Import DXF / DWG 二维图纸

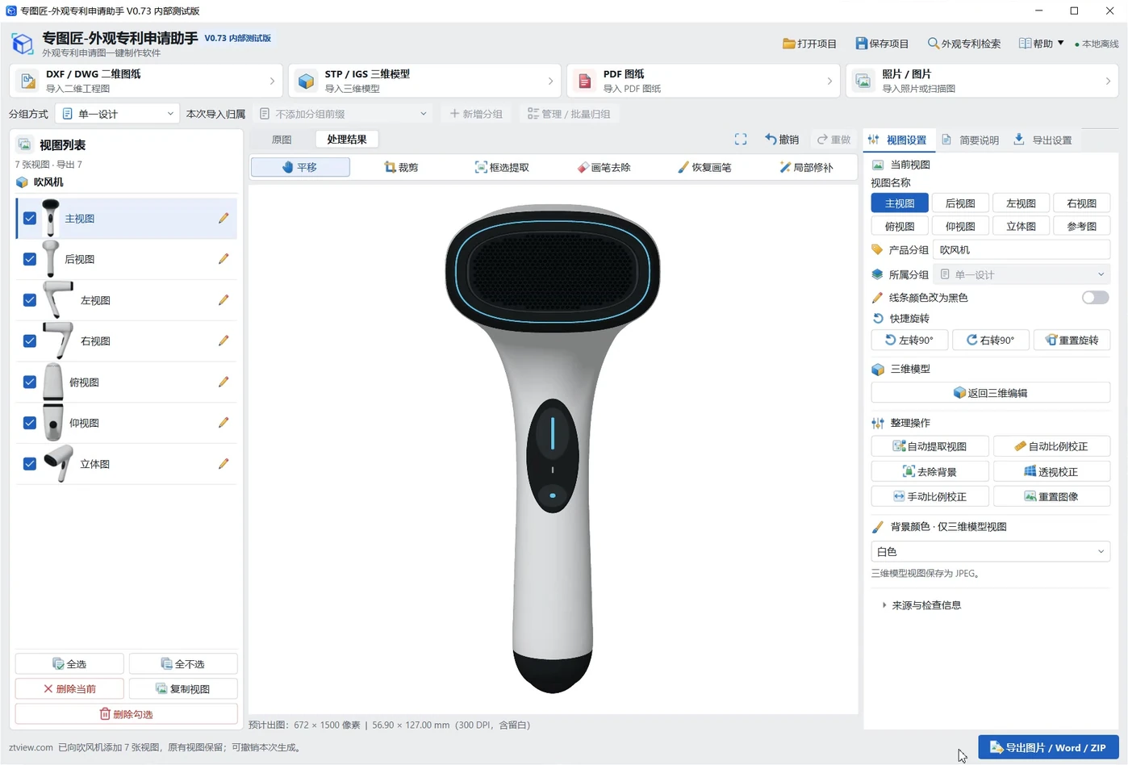coord(147,81)
